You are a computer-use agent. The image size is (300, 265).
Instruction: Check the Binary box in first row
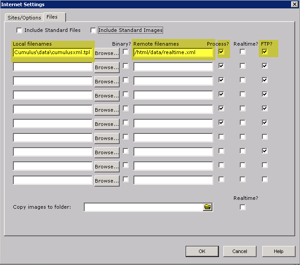click(126, 52)
